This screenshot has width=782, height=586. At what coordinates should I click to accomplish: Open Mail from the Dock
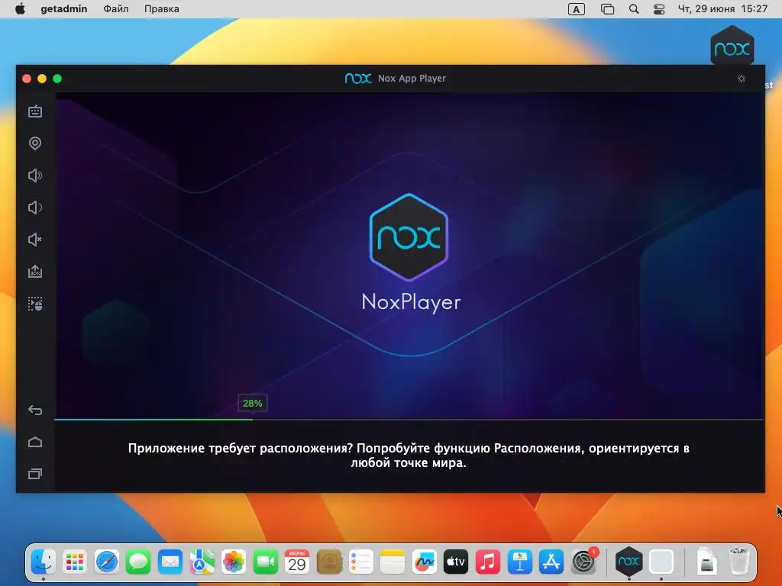[170, 562]
